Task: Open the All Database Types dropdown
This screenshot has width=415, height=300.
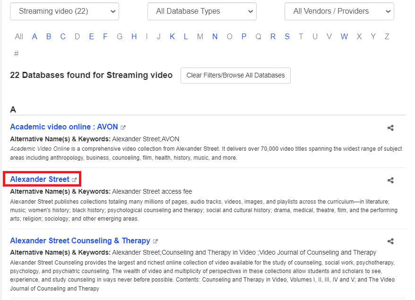Action: [202, 11]
